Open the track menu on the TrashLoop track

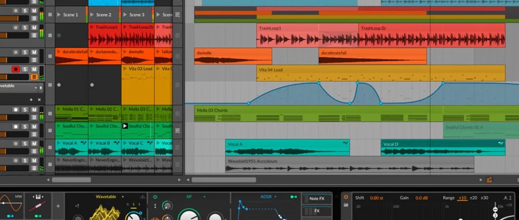point(34,35)
